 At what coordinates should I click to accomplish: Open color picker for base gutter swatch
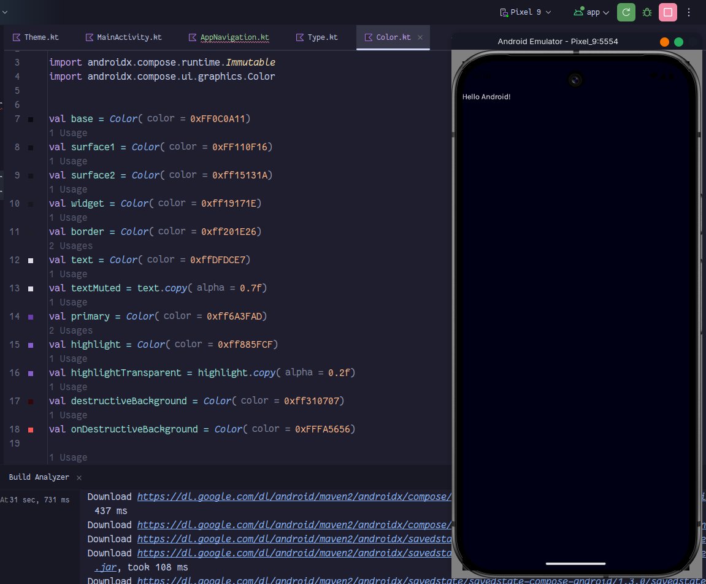tap(31, 120)
